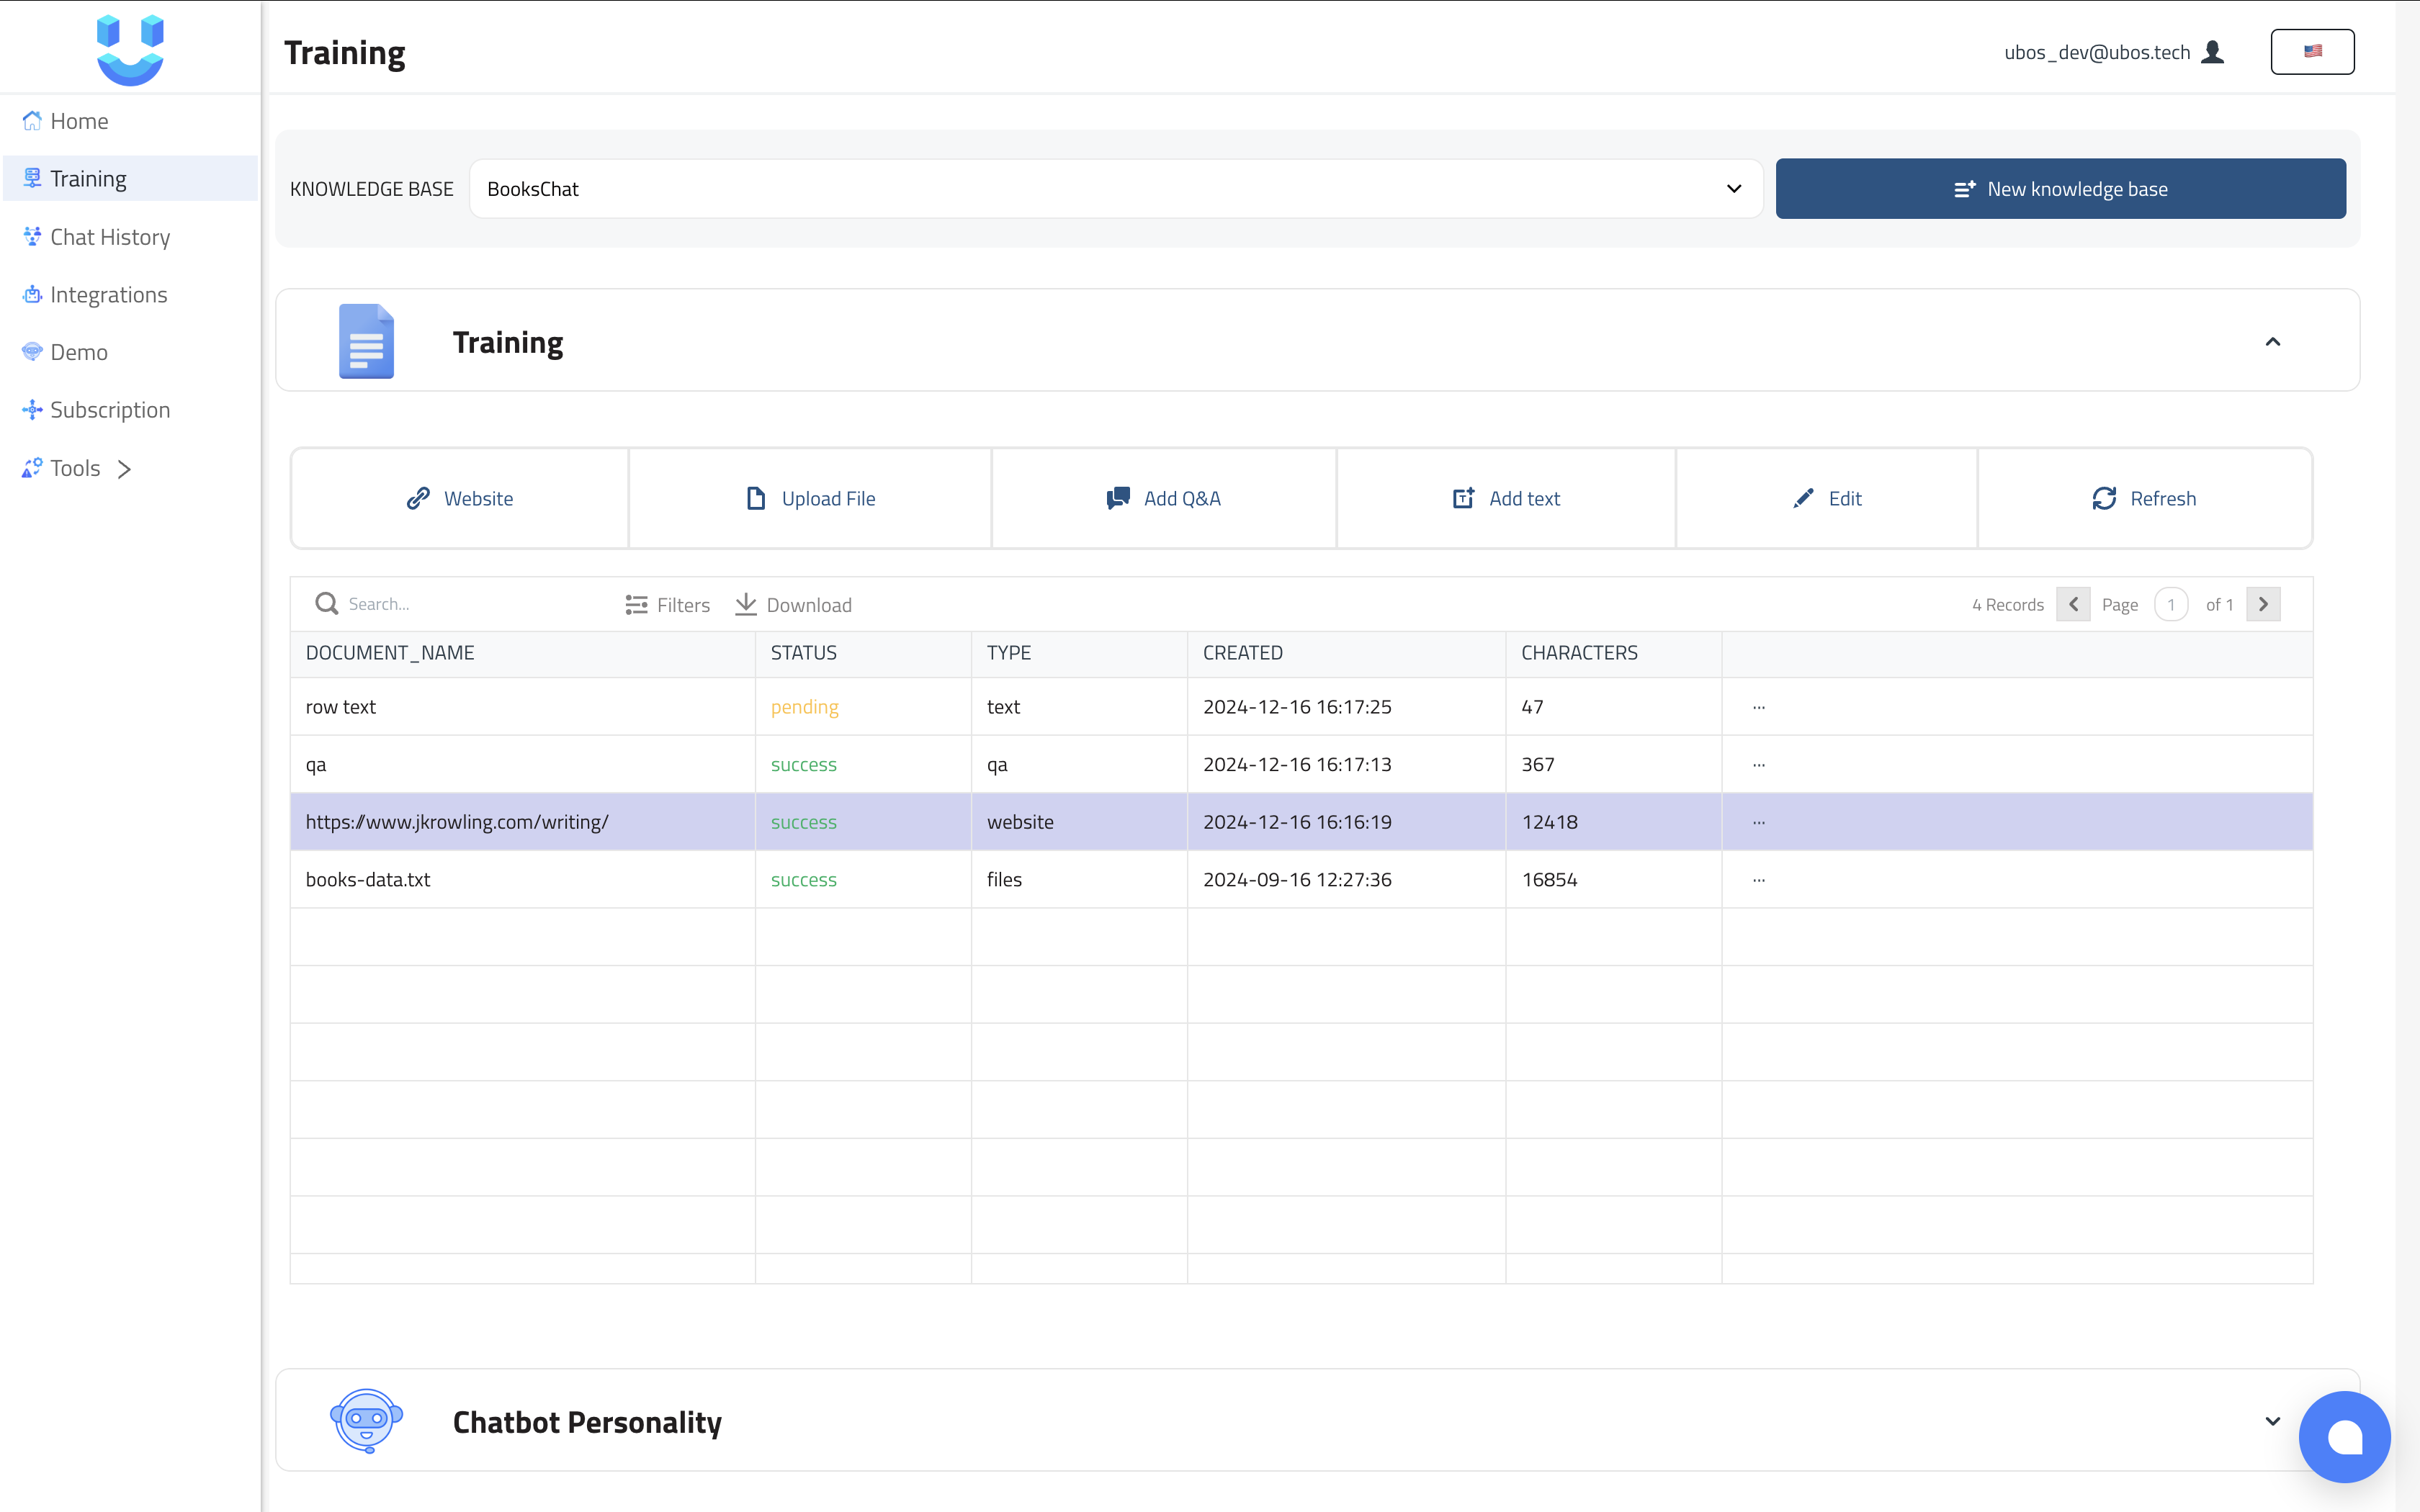
Task: Open the Subscription page
Action: [130, 410]
